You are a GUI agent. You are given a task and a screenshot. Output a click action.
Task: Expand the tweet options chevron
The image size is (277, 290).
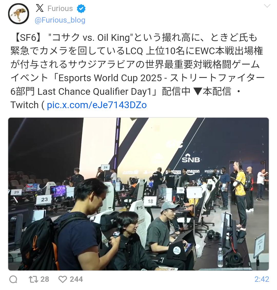pos(267,6)
